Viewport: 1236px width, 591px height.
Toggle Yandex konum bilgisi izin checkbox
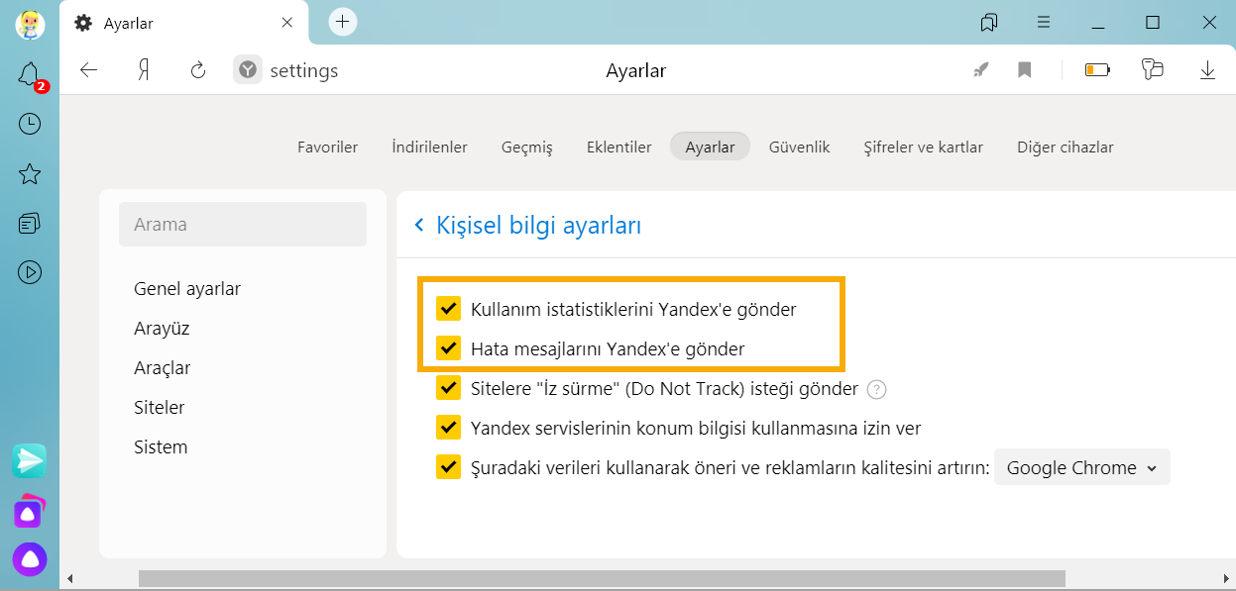point(449,428)
